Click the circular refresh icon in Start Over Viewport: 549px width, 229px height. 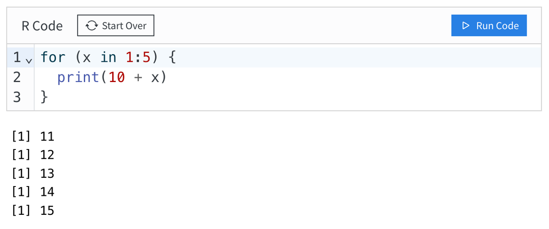click(92, 26)
